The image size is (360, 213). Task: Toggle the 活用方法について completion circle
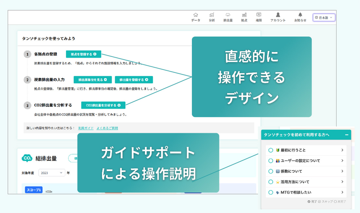point(271,182)
